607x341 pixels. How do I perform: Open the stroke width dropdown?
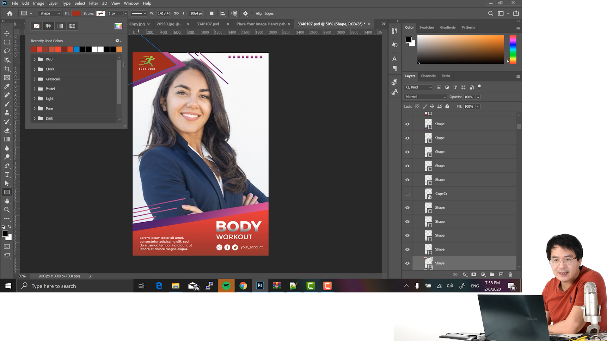(x=126, y=14)
